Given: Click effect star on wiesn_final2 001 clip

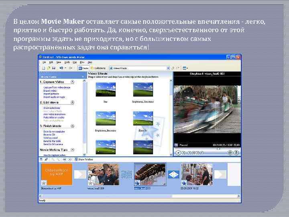Looking at the screenshot, I should [90, 183].
